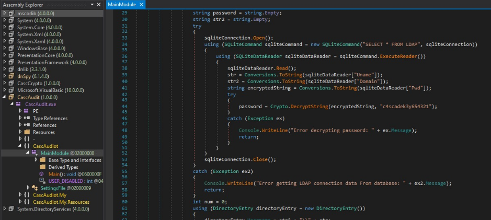The image size is (491, 220).
Task: Expand the Base Type and Interfaces folder
Action: pyautogui.click(x=36, y=160)
